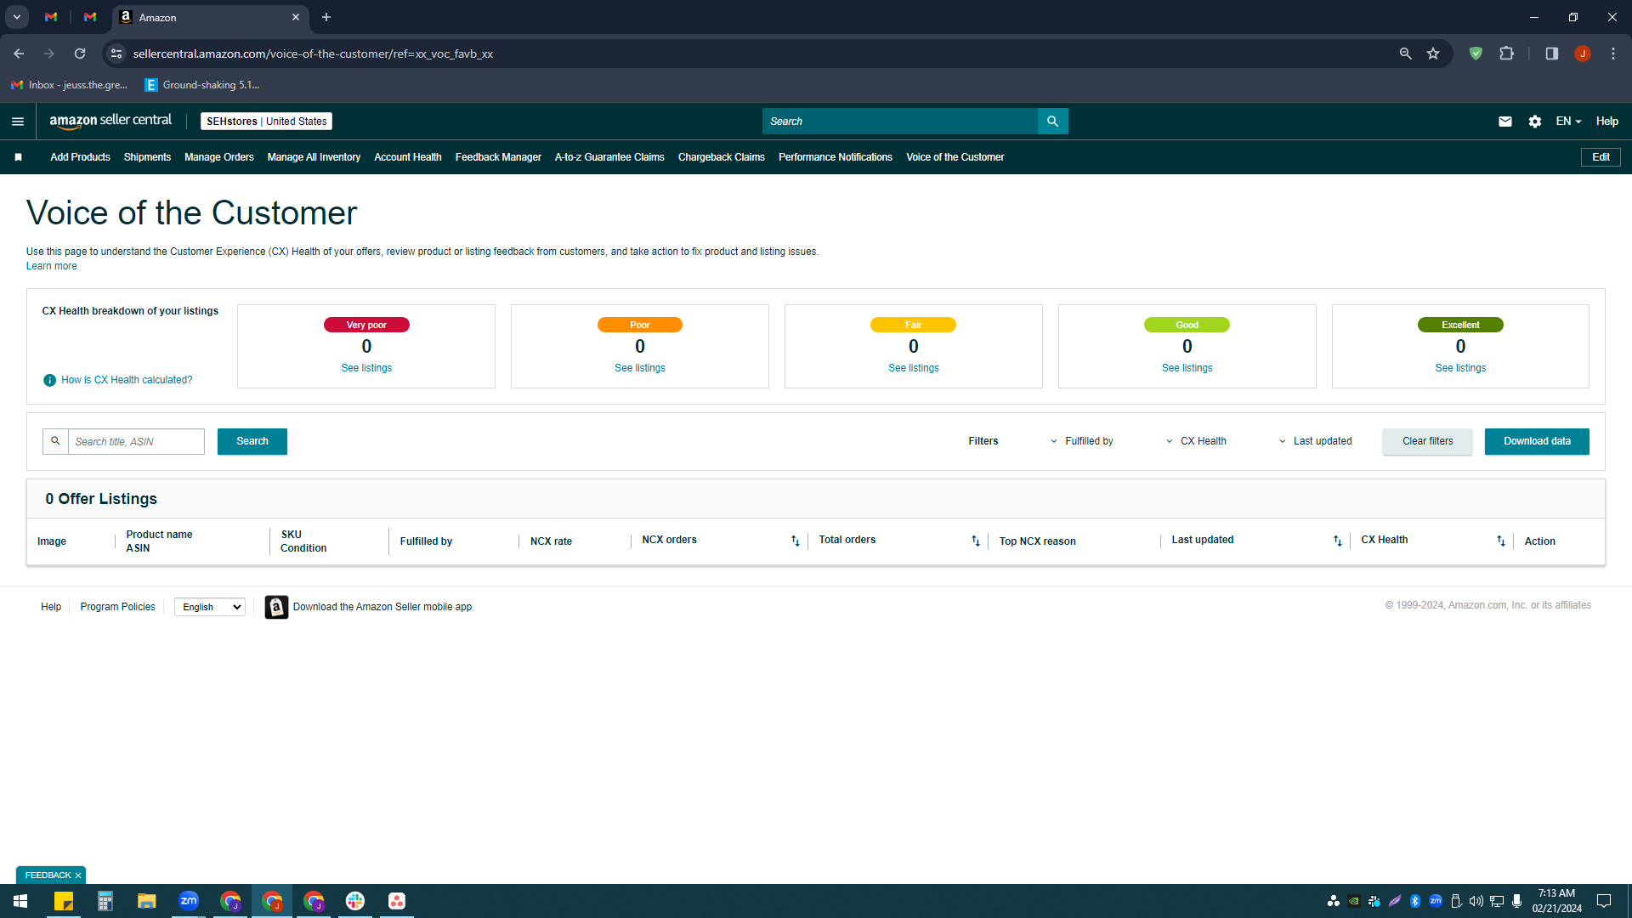The width and height of the screenshot is (1632, 918).
Task: Focus the top Seller Central search box
Action: coord(899,122)
